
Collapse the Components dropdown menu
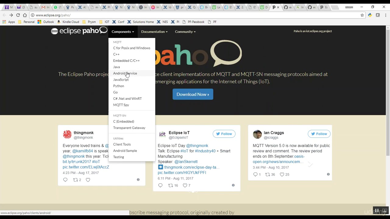click(123, 32)
